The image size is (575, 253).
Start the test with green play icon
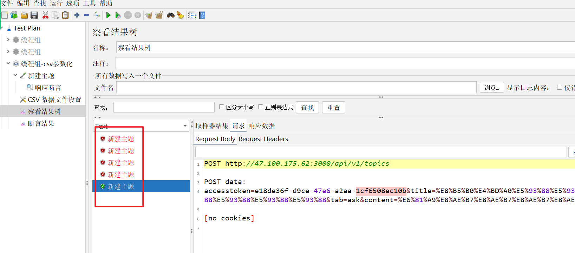click(108, 15)
